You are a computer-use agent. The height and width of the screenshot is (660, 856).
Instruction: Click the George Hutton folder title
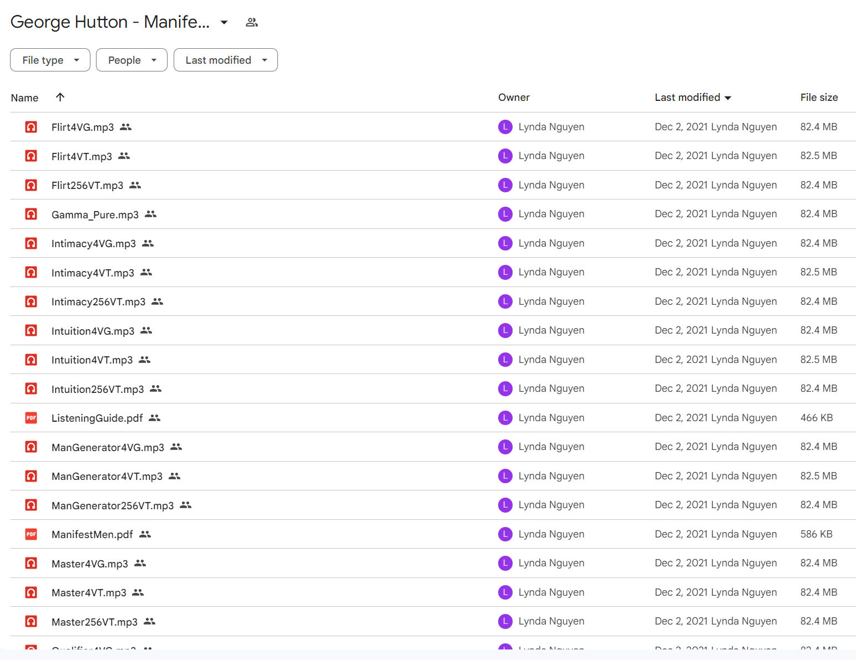pyautogui.click(x=110, y=22)
